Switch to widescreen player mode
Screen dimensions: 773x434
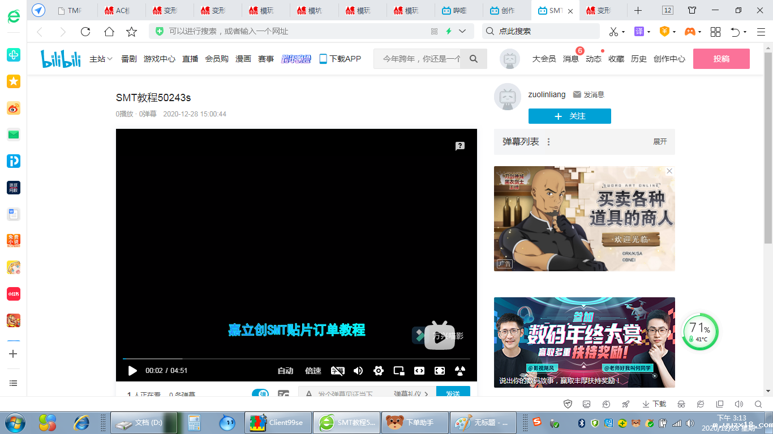click(419, 371)
